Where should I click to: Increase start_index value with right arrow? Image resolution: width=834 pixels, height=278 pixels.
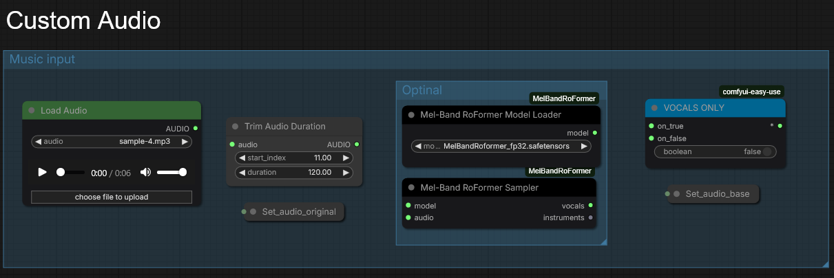pos(346,158)
